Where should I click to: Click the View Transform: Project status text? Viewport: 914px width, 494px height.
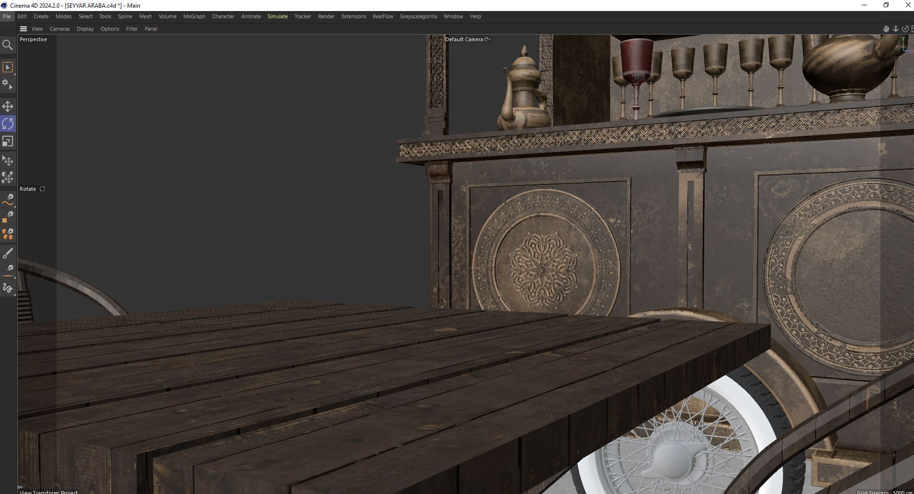click(x=49, y=492)
